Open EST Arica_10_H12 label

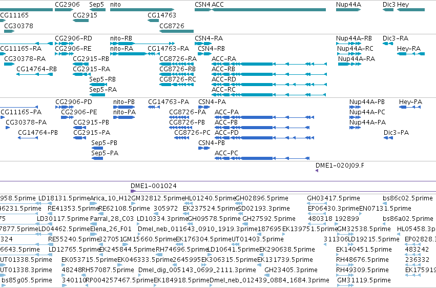coord(110,198)
